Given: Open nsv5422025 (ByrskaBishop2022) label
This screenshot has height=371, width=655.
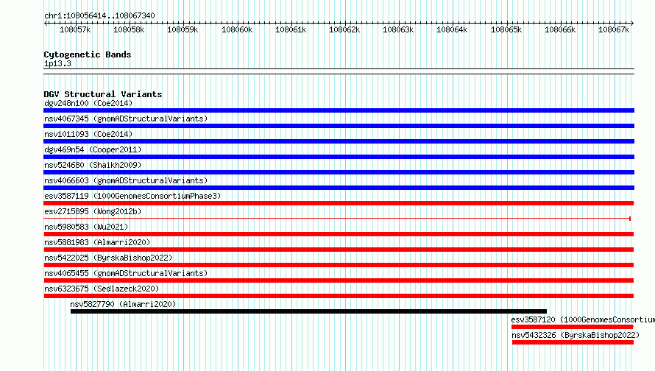Looking at the screenshot, I should pos(108,258).
